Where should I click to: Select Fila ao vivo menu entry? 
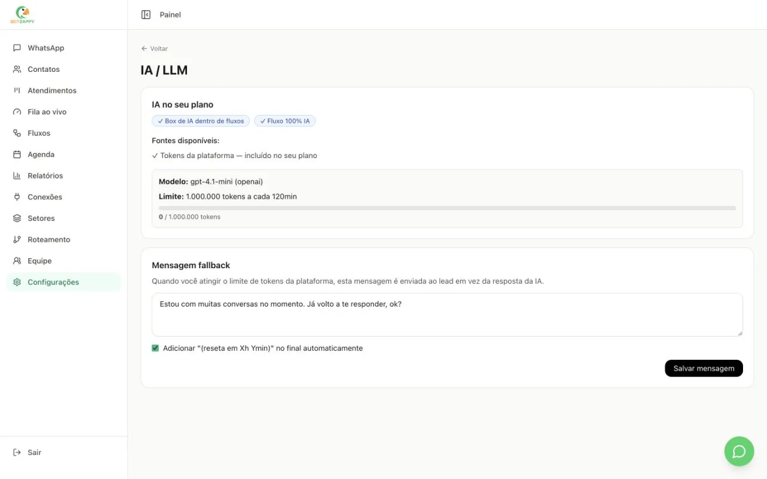[64, 112]
